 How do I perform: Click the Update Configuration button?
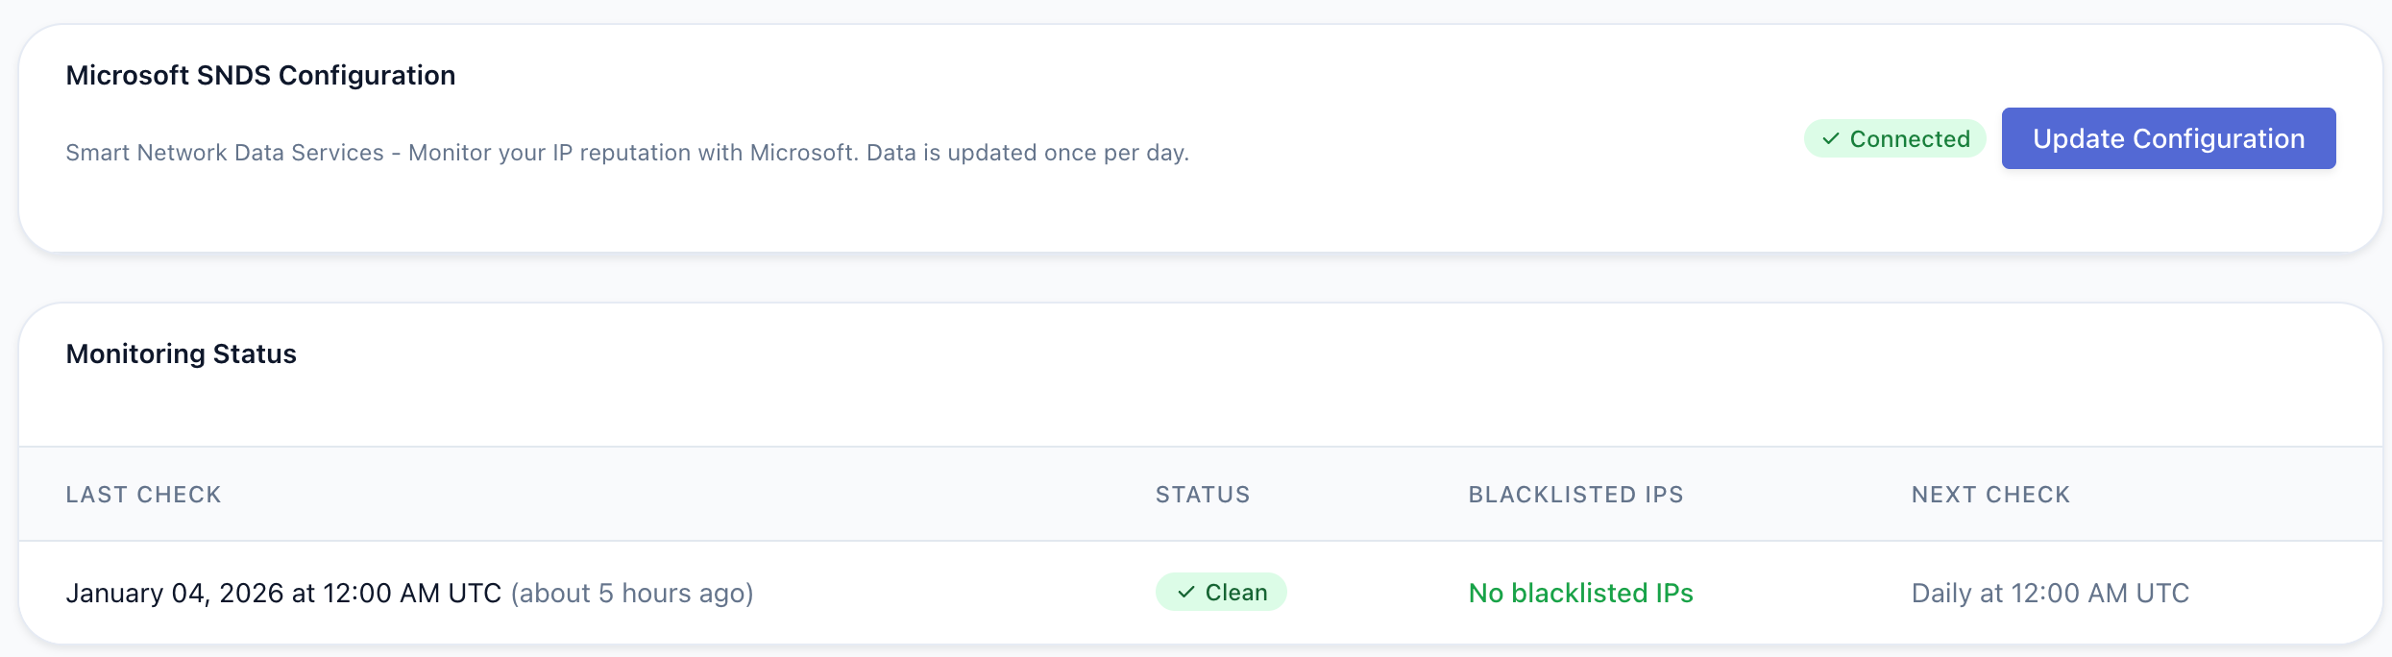(x=2168, y=138)
